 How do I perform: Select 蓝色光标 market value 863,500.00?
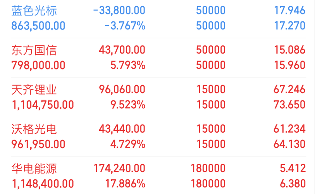click(x=38, y=26)
